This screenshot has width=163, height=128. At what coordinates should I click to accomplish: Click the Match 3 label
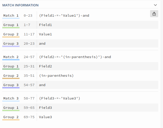coord(11,98)
